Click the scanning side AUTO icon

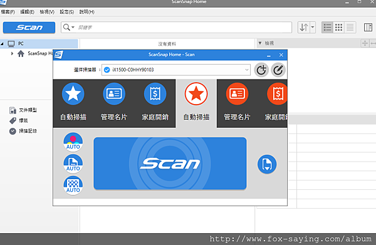pyautogui.click(x=73, y=164)
